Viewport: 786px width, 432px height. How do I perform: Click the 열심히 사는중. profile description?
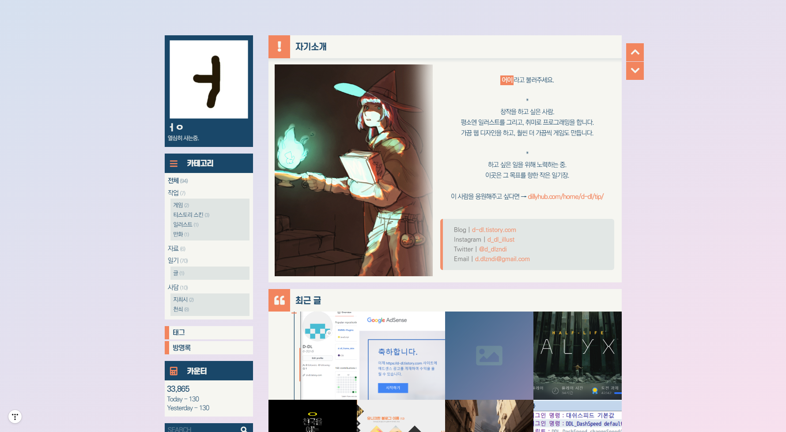(x=183, y=138)
